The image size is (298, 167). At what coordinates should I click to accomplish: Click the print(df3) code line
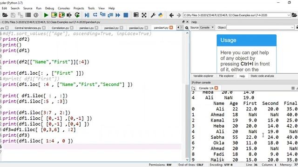pos(16,135)
